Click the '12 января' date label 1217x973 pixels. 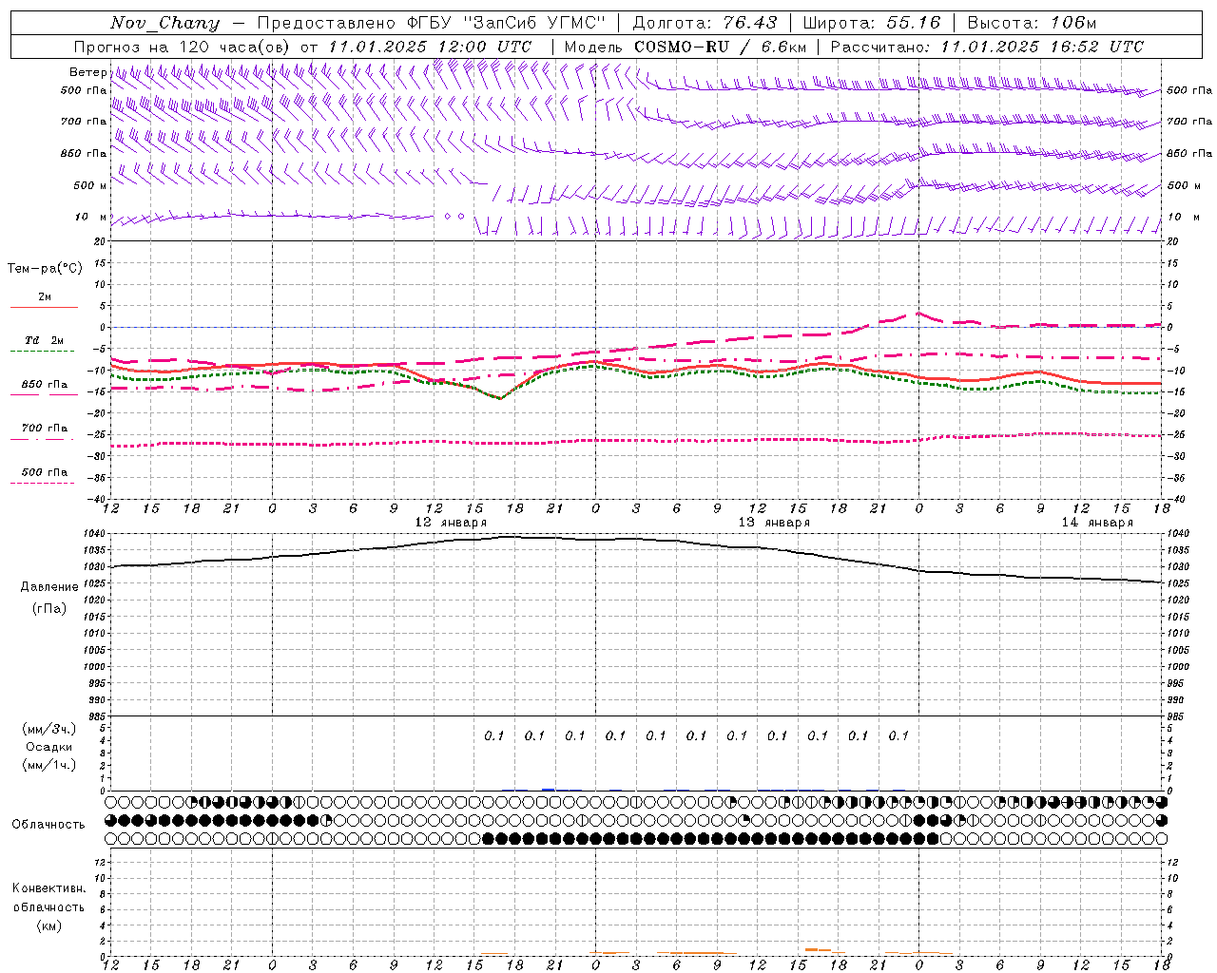click(451, 523)
